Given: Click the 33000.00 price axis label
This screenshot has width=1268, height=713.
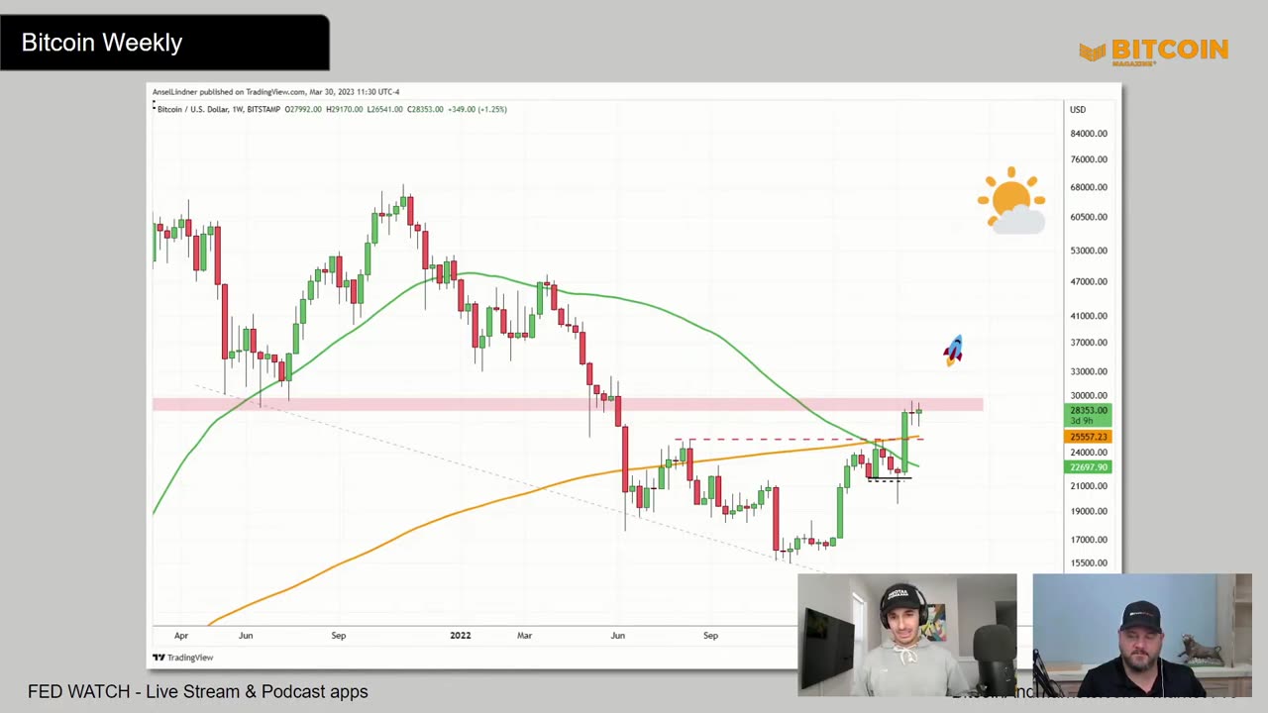Looking at the screenshot, I should tap(1089, 371).
